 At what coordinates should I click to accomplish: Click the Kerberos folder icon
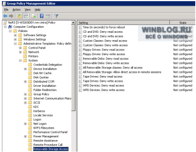30,111
